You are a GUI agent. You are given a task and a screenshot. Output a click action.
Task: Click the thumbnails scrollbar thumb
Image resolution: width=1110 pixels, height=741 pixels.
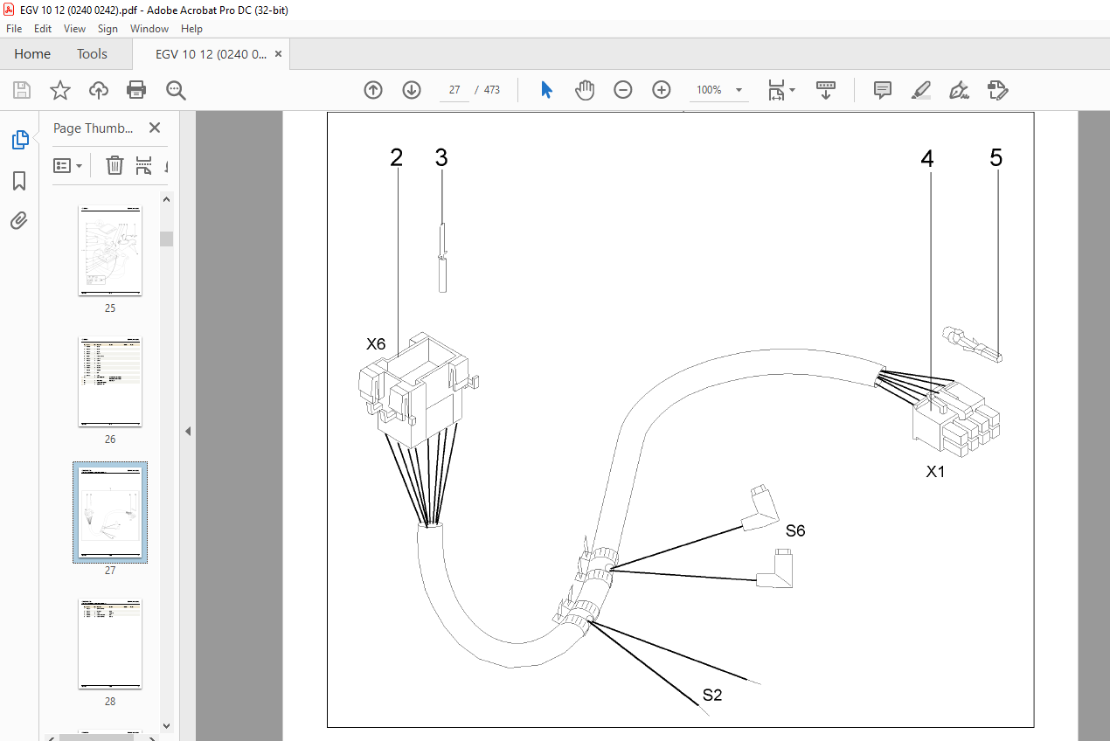click(166, 239)
